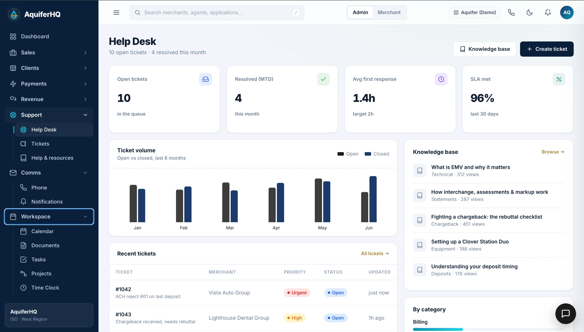Screen dimensions: 584x332
Task: Click Create ticket button
Action: tap(547, 49)
